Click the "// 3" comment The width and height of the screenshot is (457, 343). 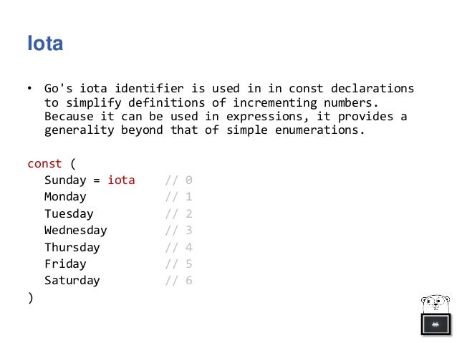(x=178, y=230)
